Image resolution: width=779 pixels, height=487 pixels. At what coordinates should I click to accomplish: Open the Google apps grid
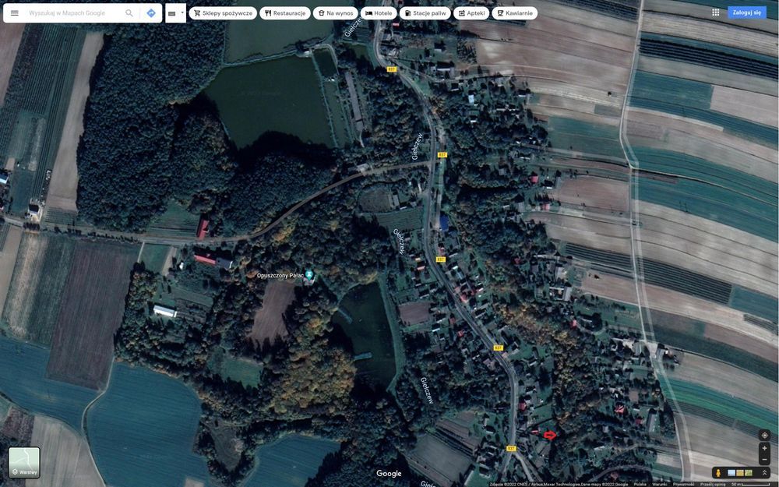(715, 12)
